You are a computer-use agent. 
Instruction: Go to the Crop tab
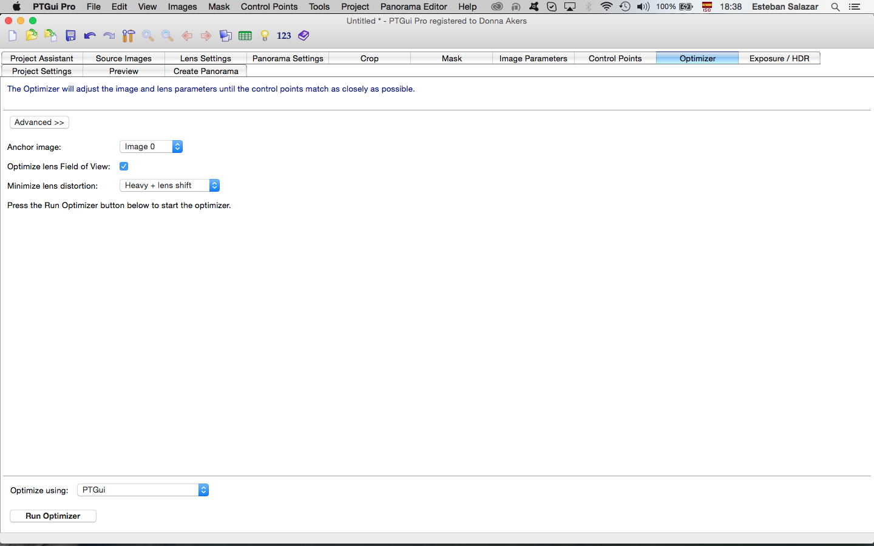click(x=370, y=58)
